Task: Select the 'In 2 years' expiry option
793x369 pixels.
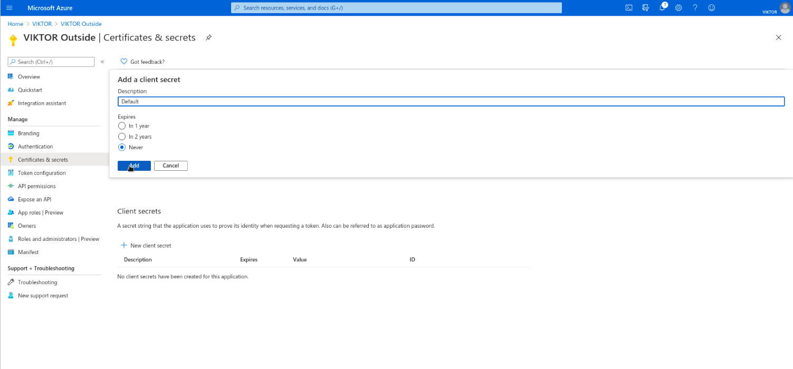Action: 122,137
